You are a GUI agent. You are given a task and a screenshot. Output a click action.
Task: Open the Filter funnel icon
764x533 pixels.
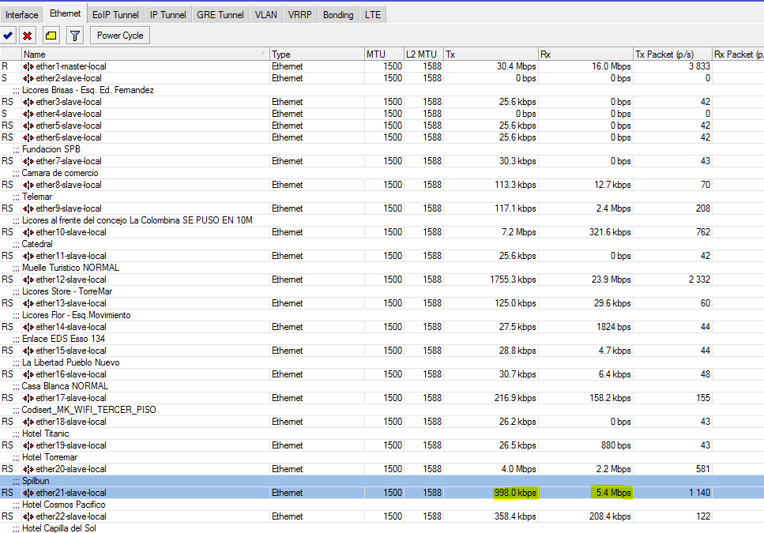click(74, 36)
